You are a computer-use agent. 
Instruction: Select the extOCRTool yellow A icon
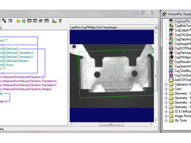(171, 80)
